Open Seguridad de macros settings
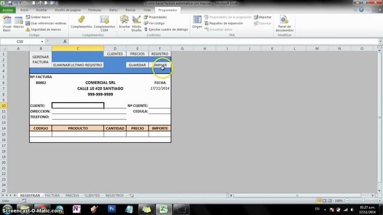The height and width of the screenshot is (215, 383). [x=44, y=29]
